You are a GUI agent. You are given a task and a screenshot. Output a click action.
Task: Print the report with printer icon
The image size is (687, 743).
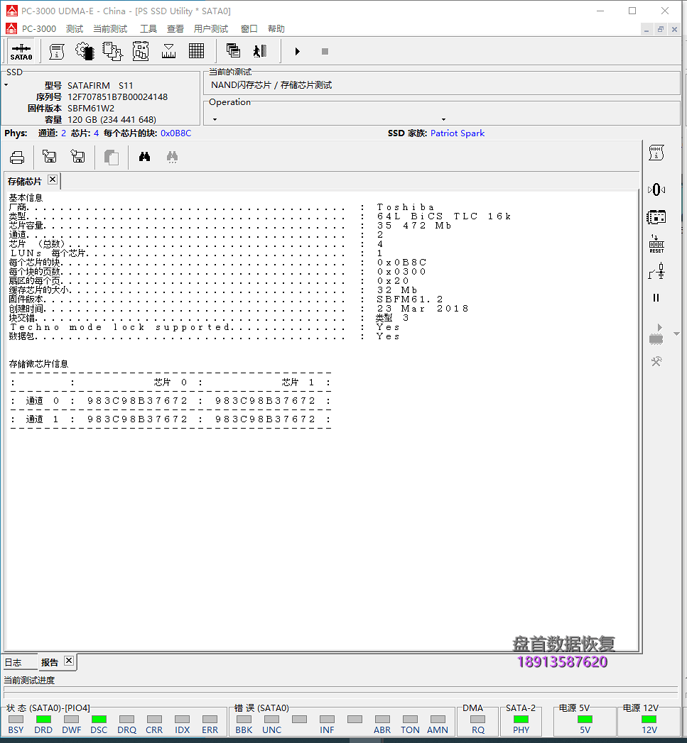[x=17, y=158]
